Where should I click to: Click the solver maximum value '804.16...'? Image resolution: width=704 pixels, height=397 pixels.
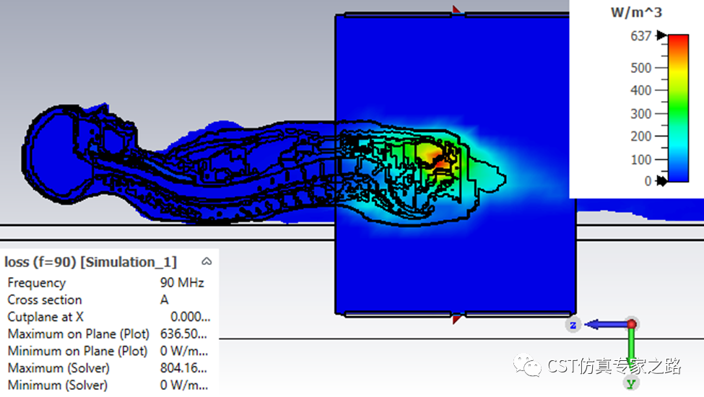pyautogui.click(x=183, y=368)
